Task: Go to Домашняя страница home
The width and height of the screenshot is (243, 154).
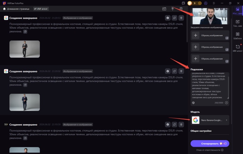Action: point(16,9)
